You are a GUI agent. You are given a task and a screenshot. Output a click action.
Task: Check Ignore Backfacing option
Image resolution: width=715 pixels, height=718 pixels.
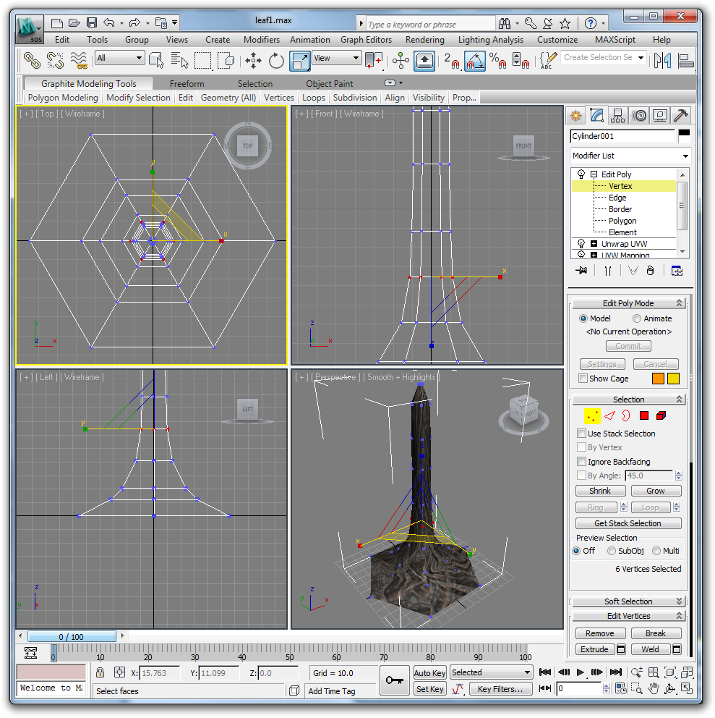[x=582, y=462]
